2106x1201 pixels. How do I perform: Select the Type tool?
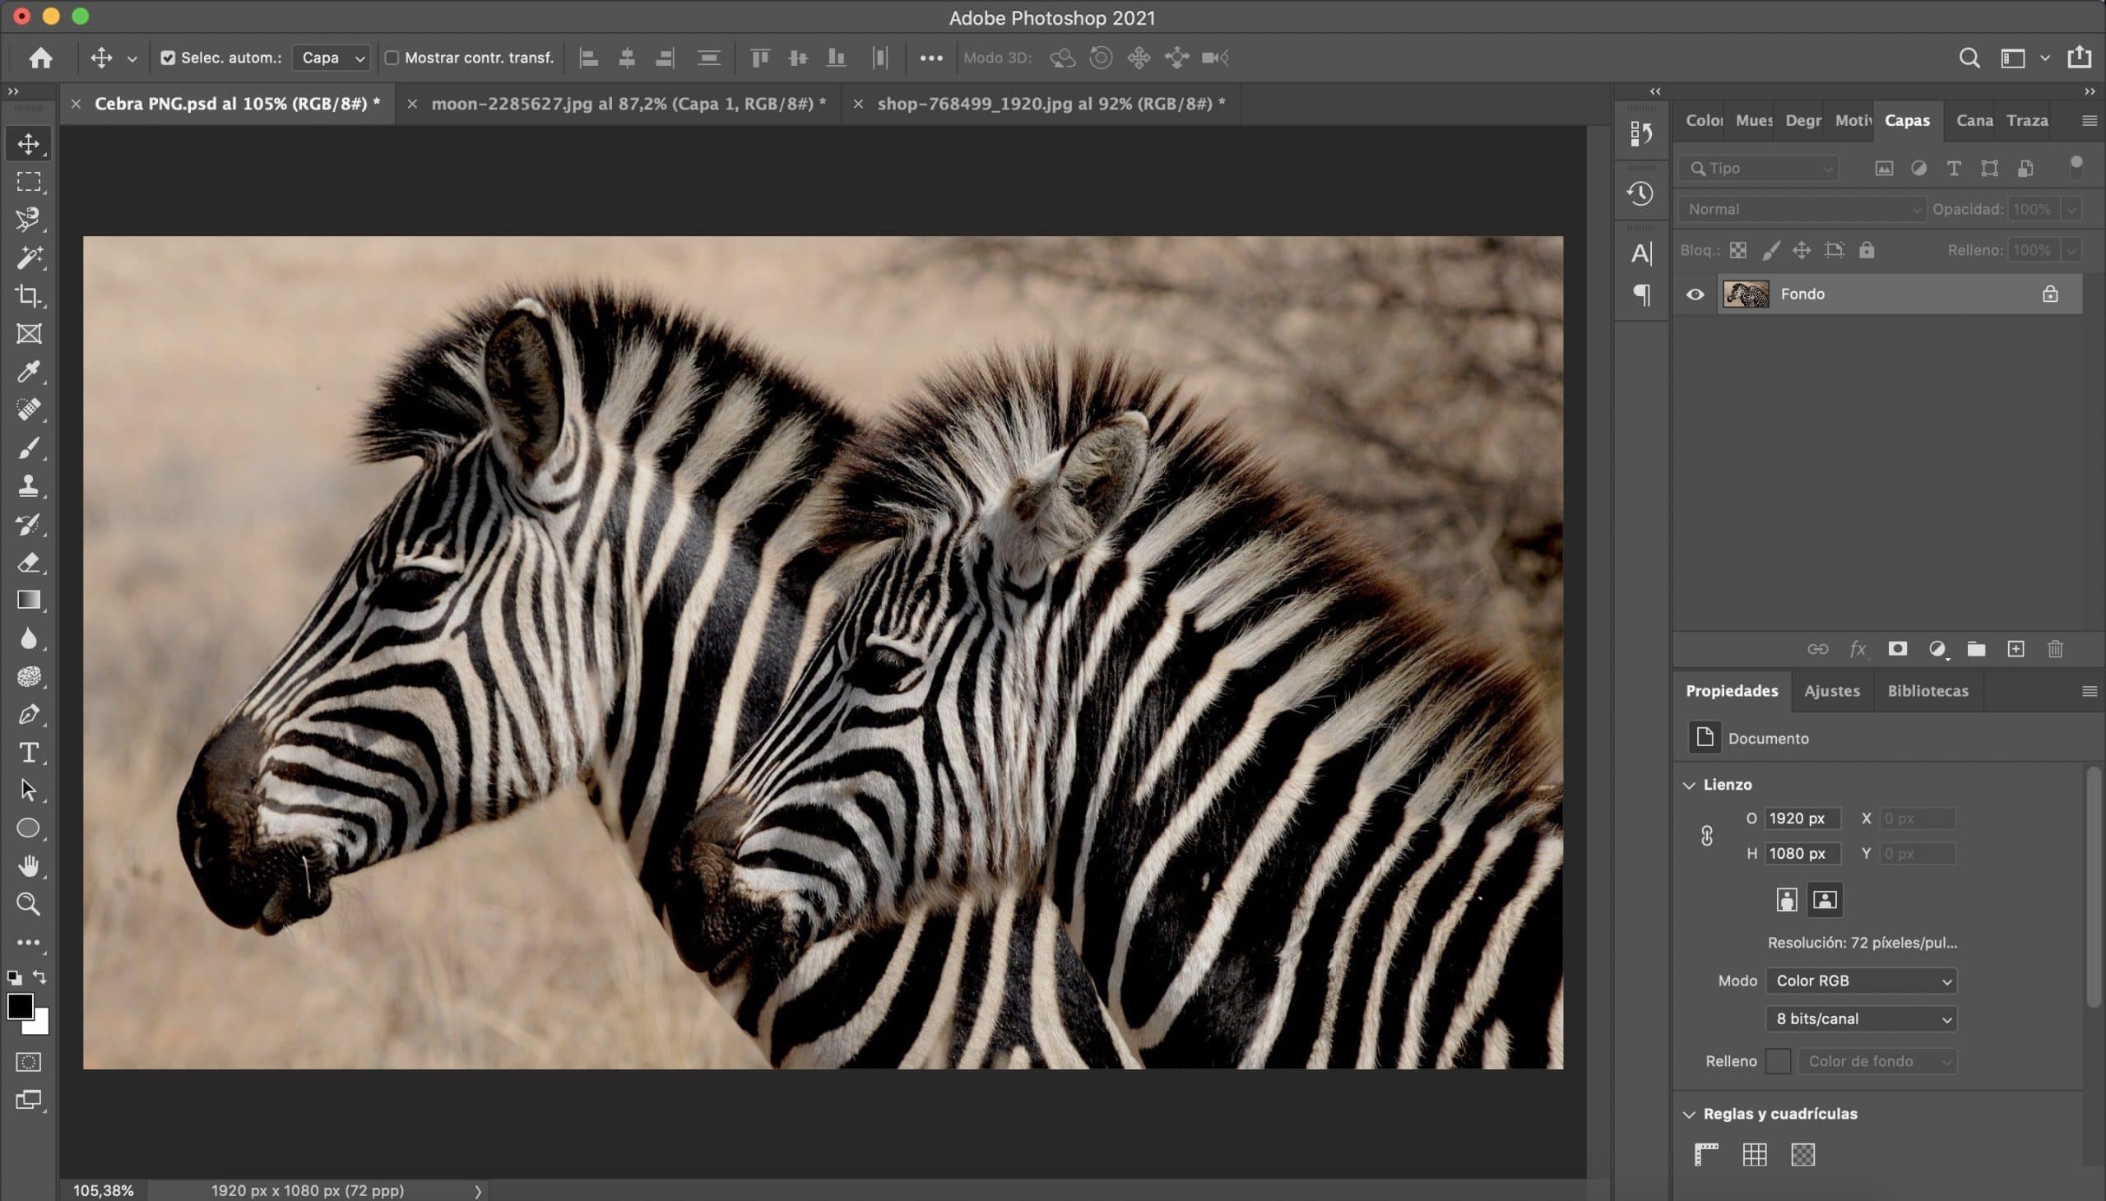tap(27, 751)
